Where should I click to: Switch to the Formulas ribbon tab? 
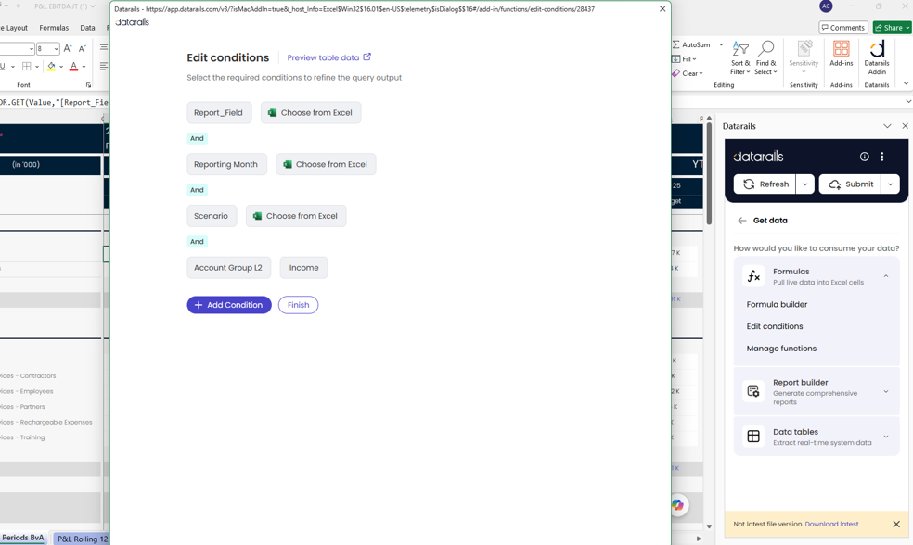54,28
